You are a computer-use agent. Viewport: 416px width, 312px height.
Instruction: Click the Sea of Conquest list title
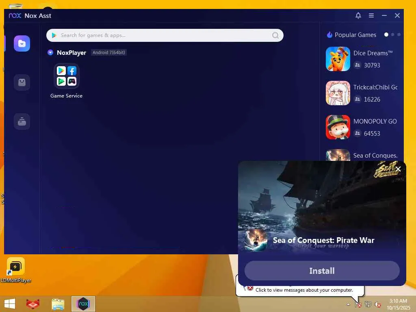375,156
